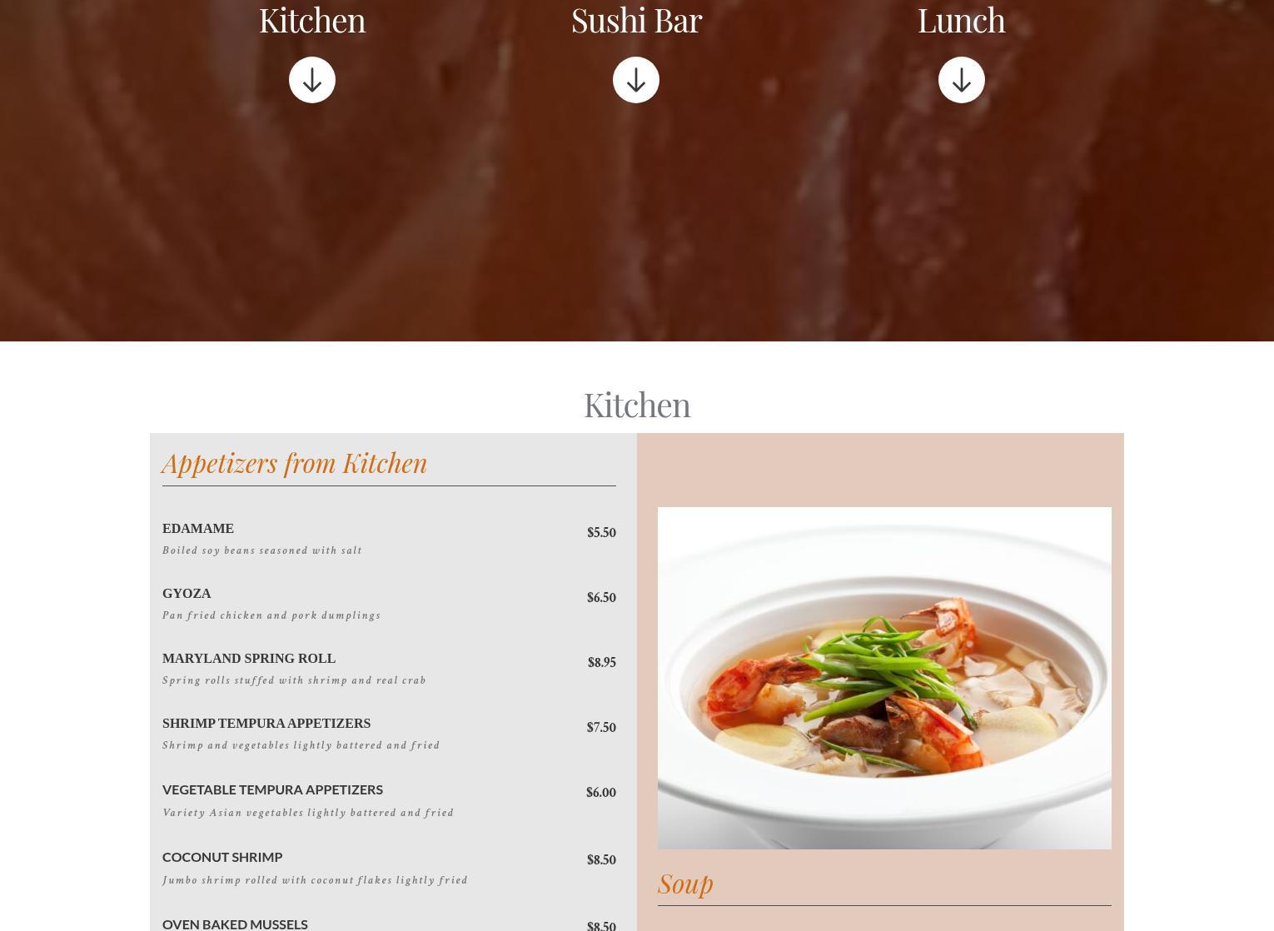Screen dimensions: 1274x931
Task: Click the $5.50 Edamame price
Action: coord(601,532)
